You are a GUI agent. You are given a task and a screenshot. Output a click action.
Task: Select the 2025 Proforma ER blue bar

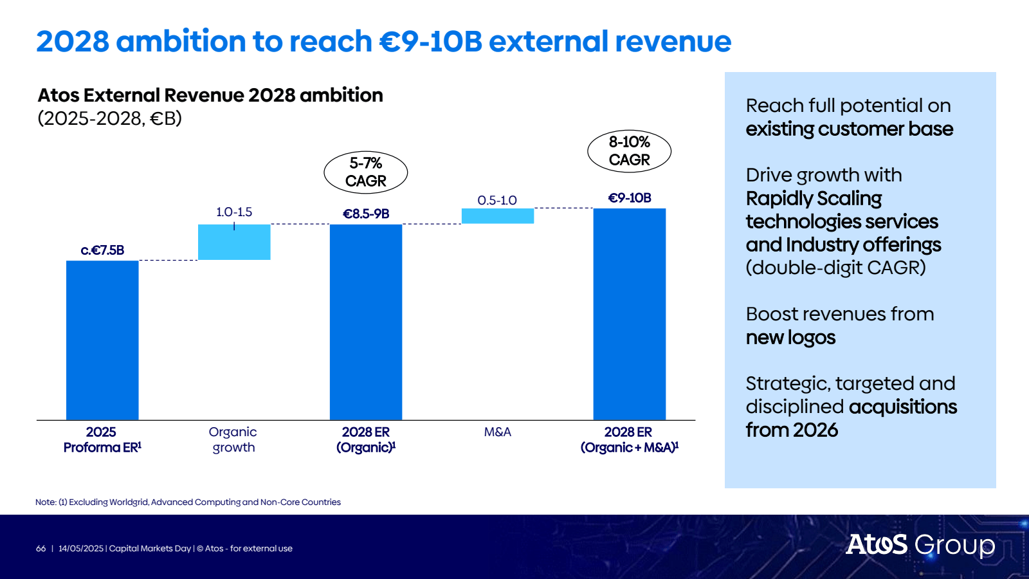tap(102, 340)
